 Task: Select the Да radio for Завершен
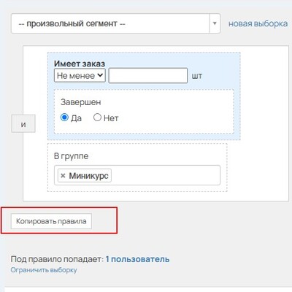click(x=64, y=118)
